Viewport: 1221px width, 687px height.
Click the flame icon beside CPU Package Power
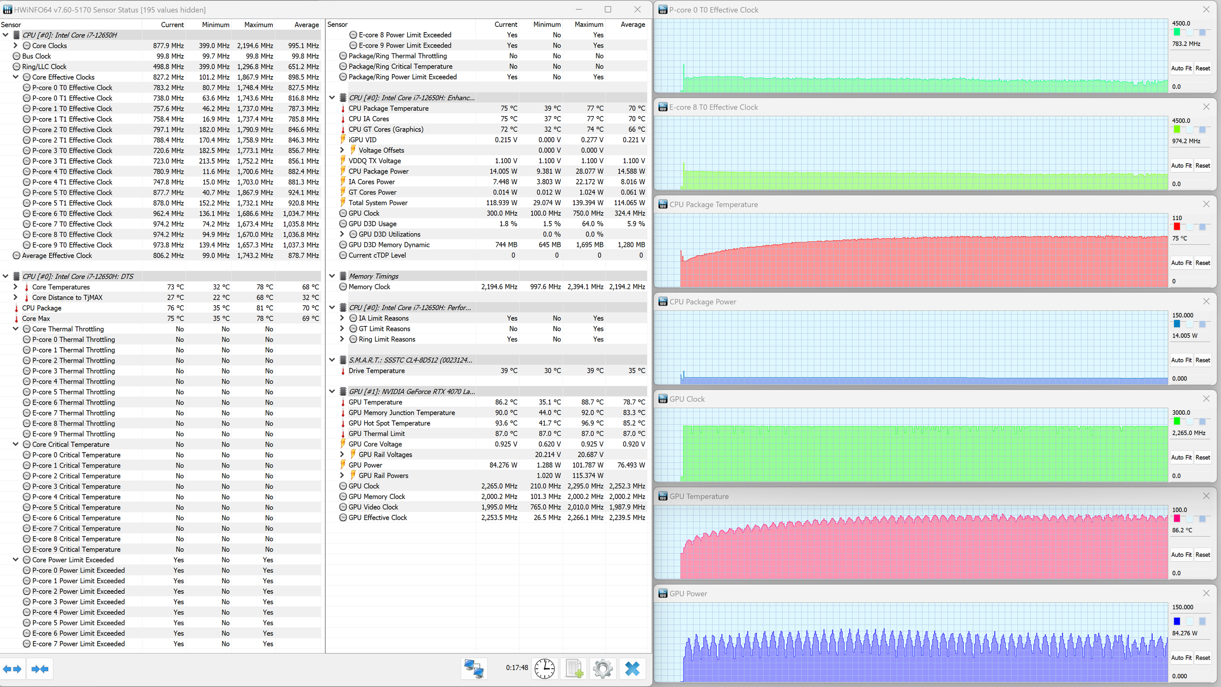343,171
